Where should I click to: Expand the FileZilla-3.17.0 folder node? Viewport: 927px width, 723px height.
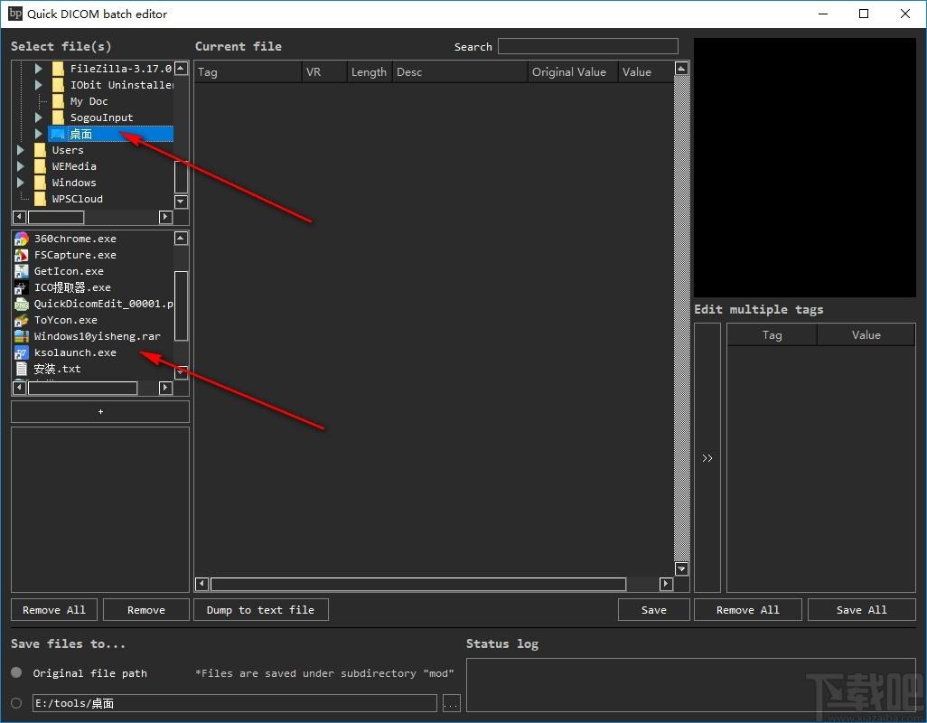click(39, 69)
